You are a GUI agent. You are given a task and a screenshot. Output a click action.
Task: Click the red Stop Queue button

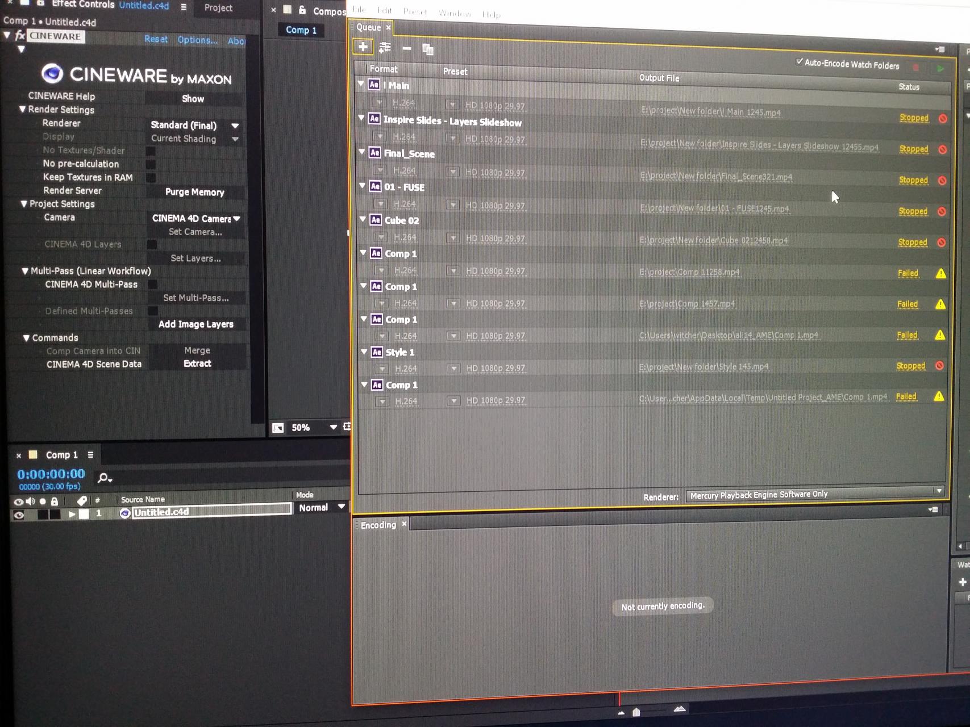(916, 68)
